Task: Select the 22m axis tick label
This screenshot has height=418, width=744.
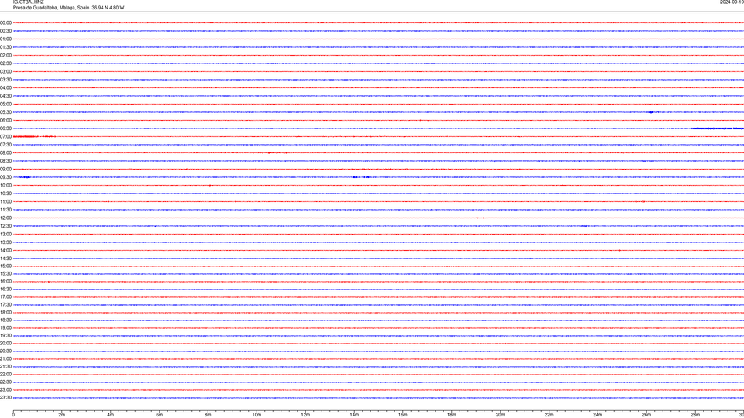Action: 549,415
